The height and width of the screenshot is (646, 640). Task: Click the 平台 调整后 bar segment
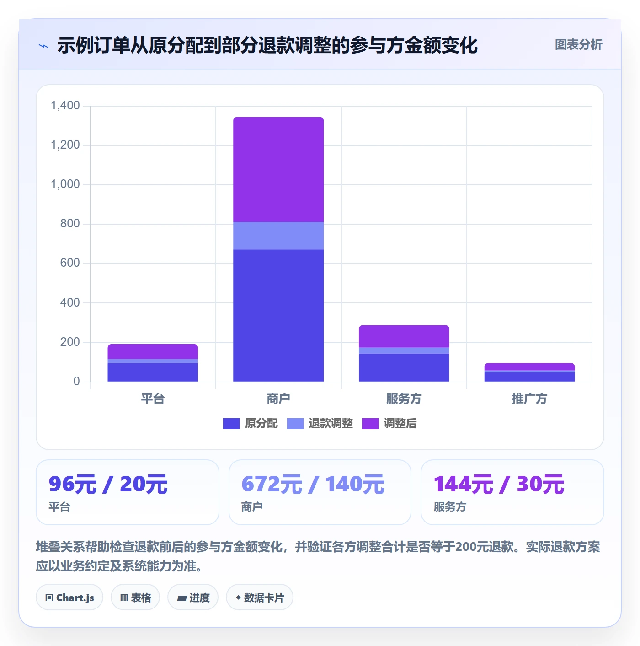click(153, 351)
